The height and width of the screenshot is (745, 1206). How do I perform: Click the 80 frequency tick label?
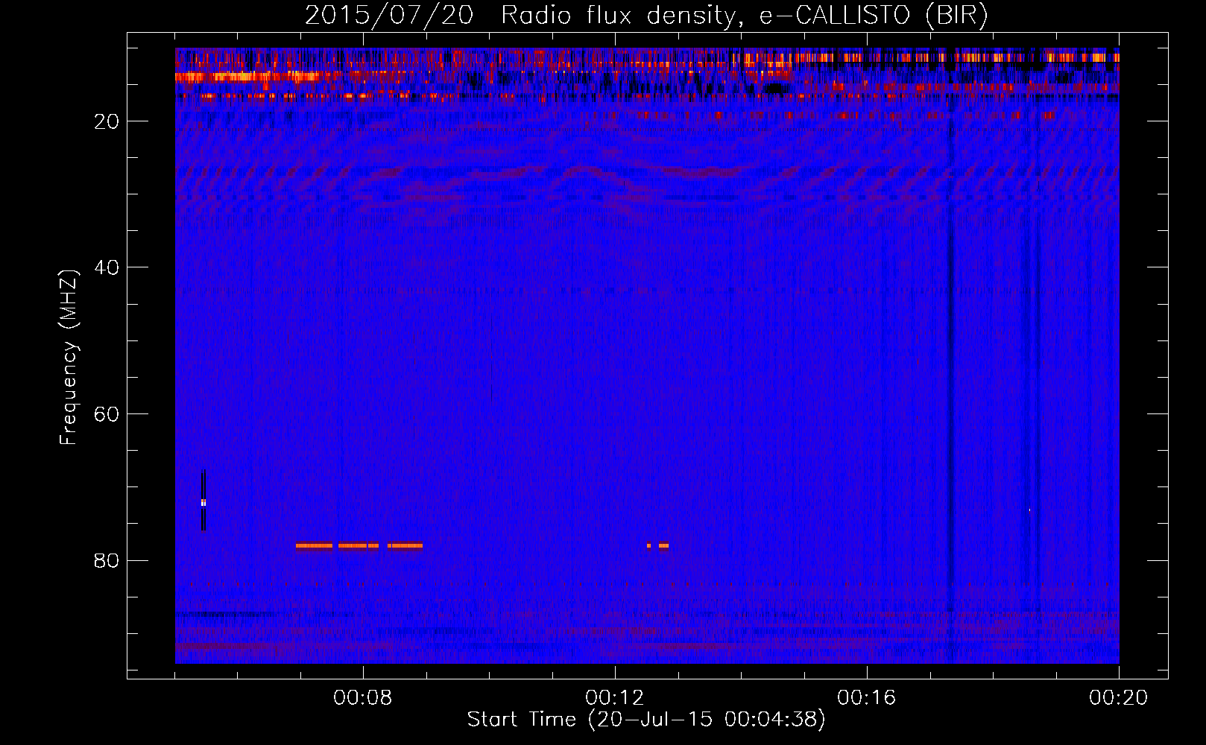click(x=107, y=560)
